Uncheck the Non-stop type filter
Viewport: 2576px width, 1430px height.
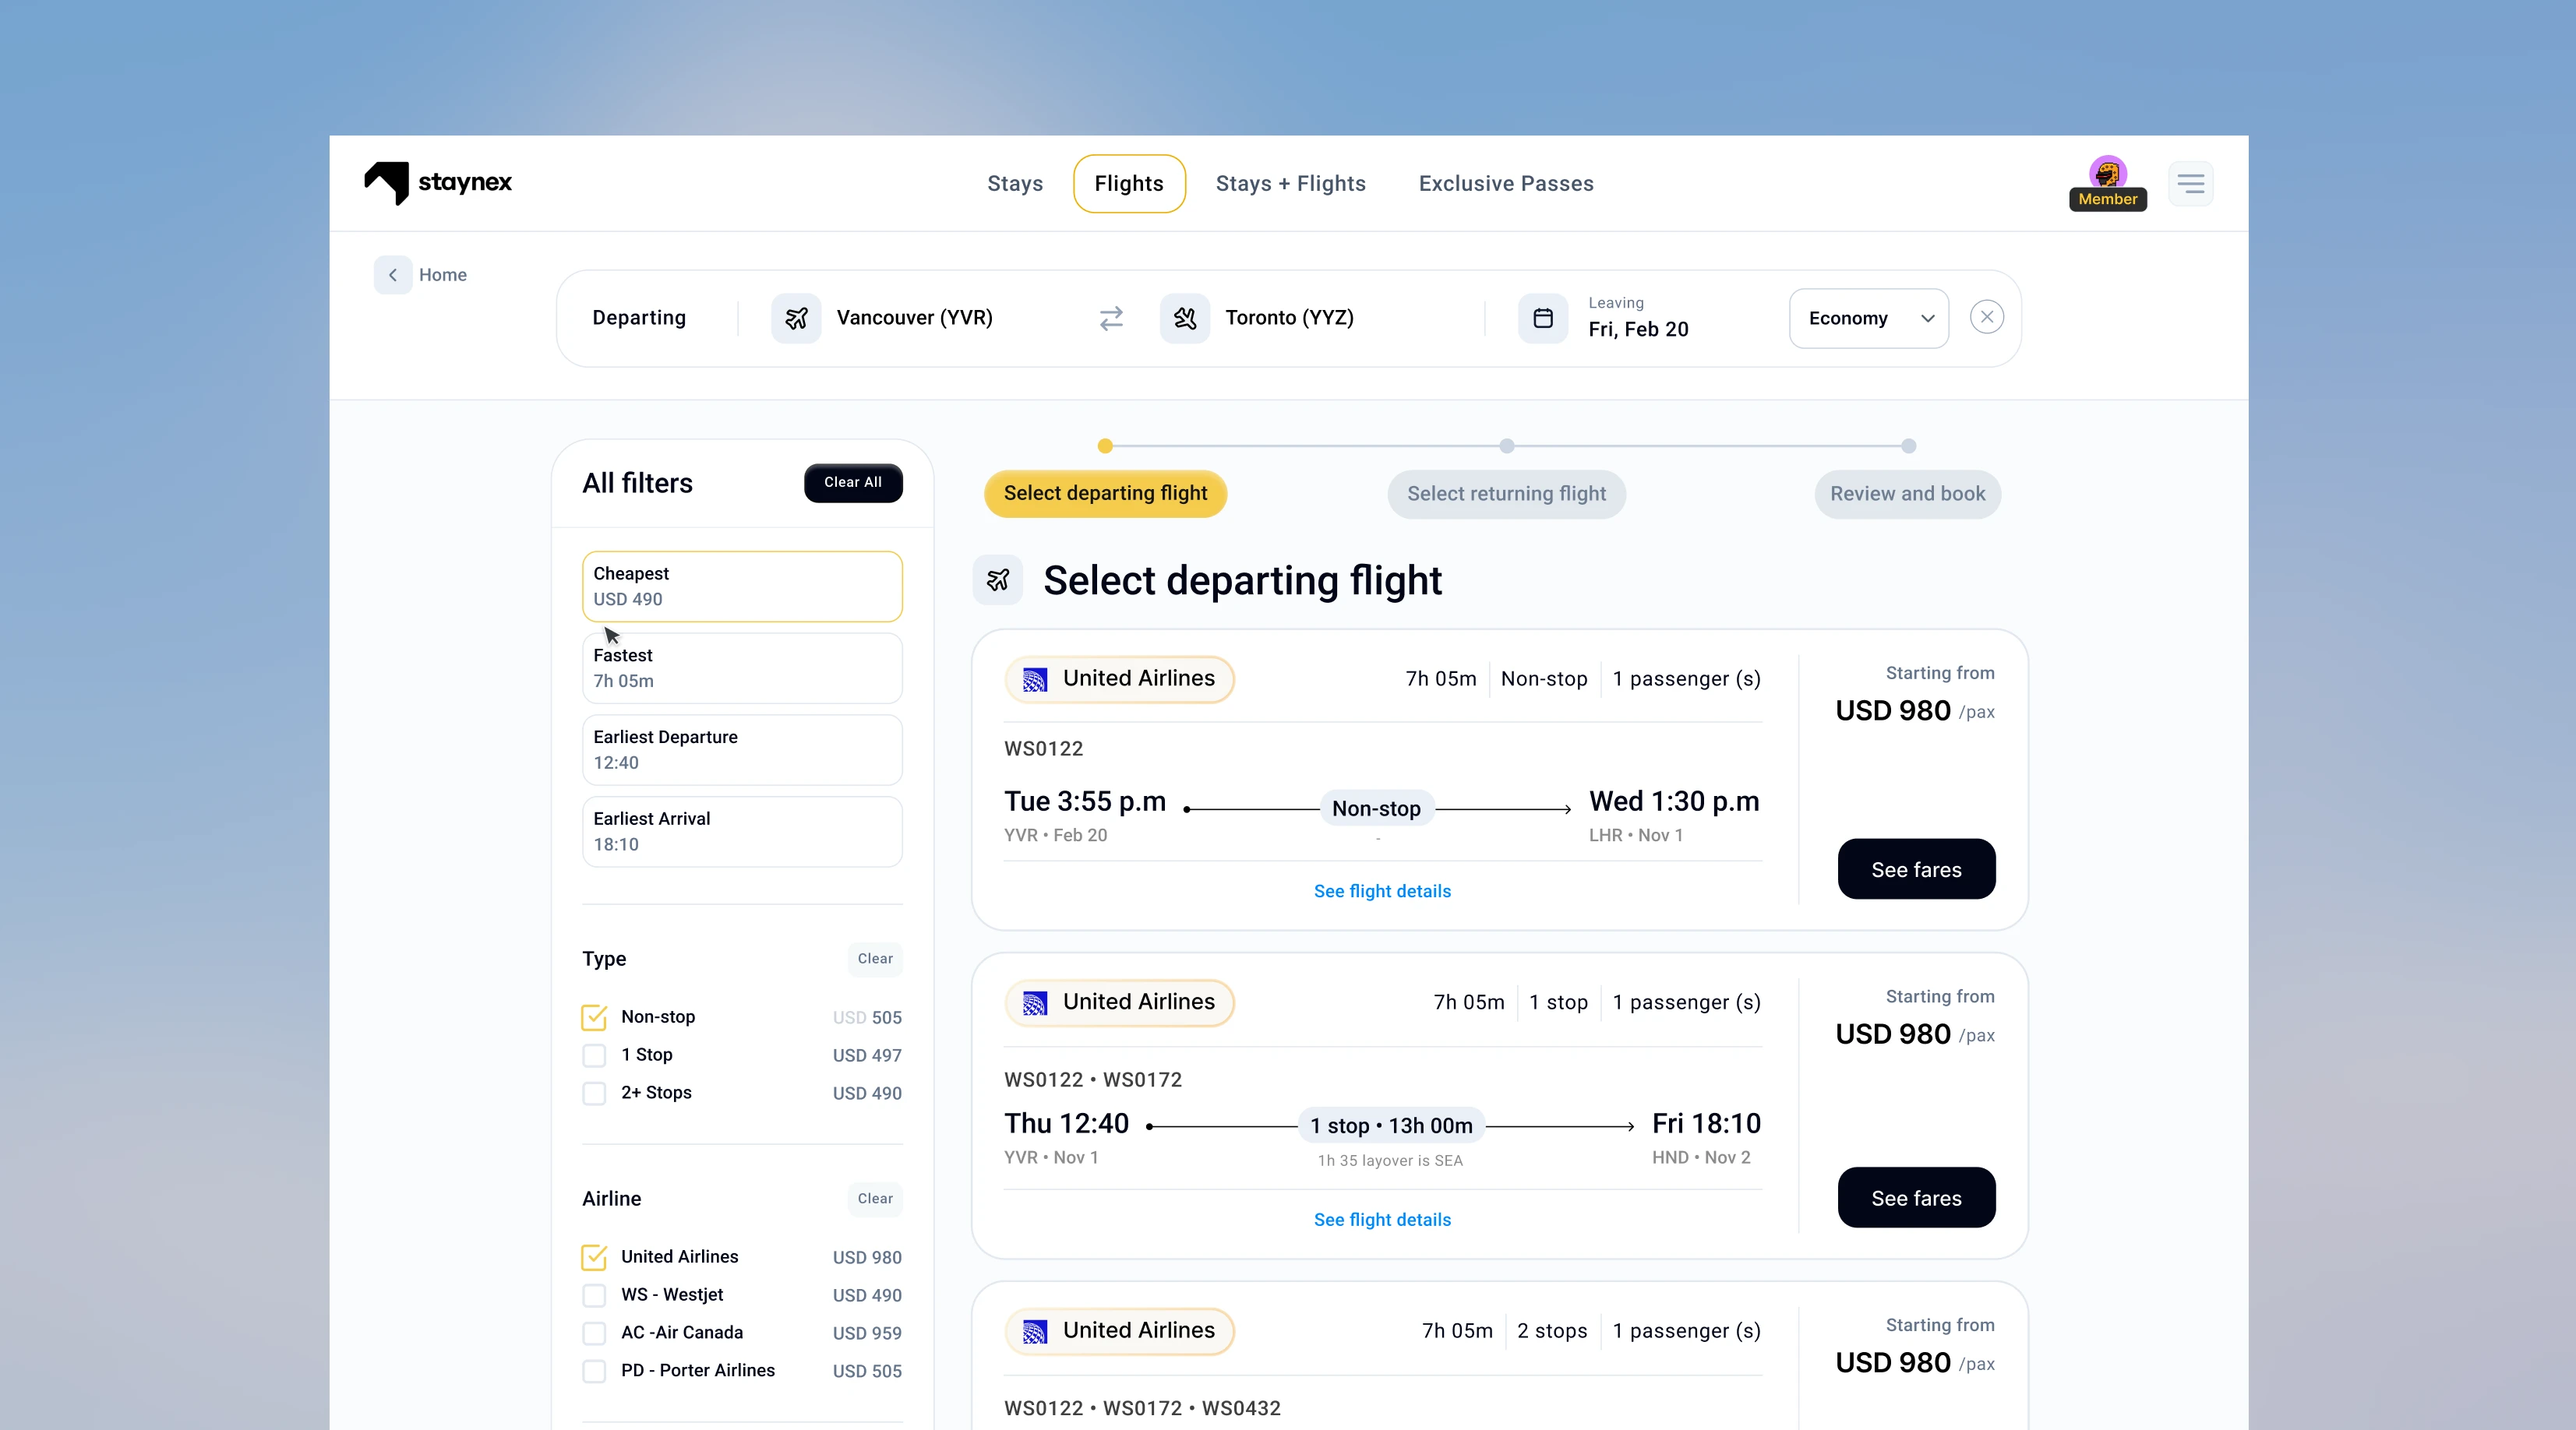(x=594, y=1017)
